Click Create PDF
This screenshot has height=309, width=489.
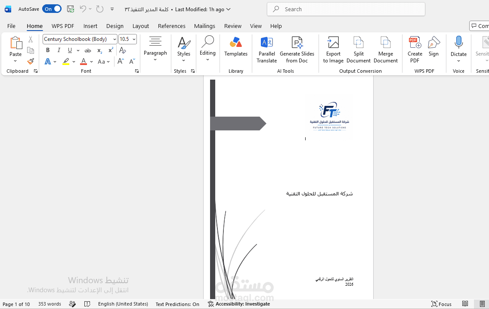coord(415,50)
